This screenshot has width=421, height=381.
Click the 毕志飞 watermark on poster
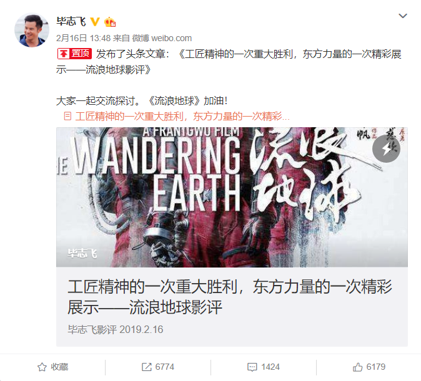coord(82,253)
